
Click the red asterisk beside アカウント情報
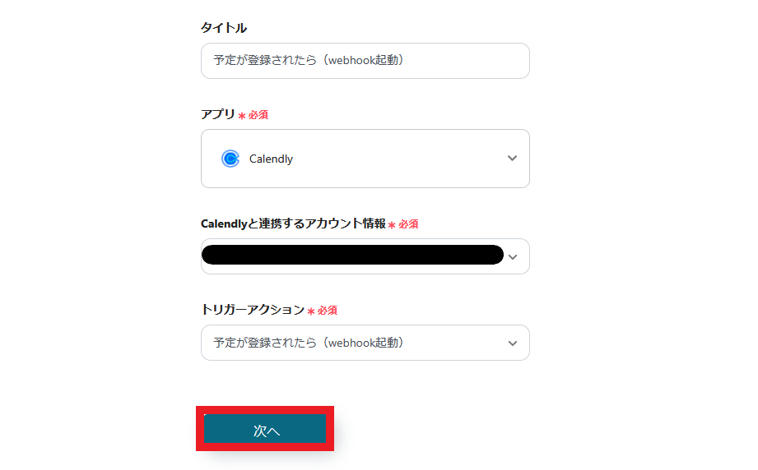point(392,224)
